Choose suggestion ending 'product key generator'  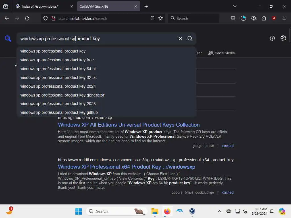[107, 95]
